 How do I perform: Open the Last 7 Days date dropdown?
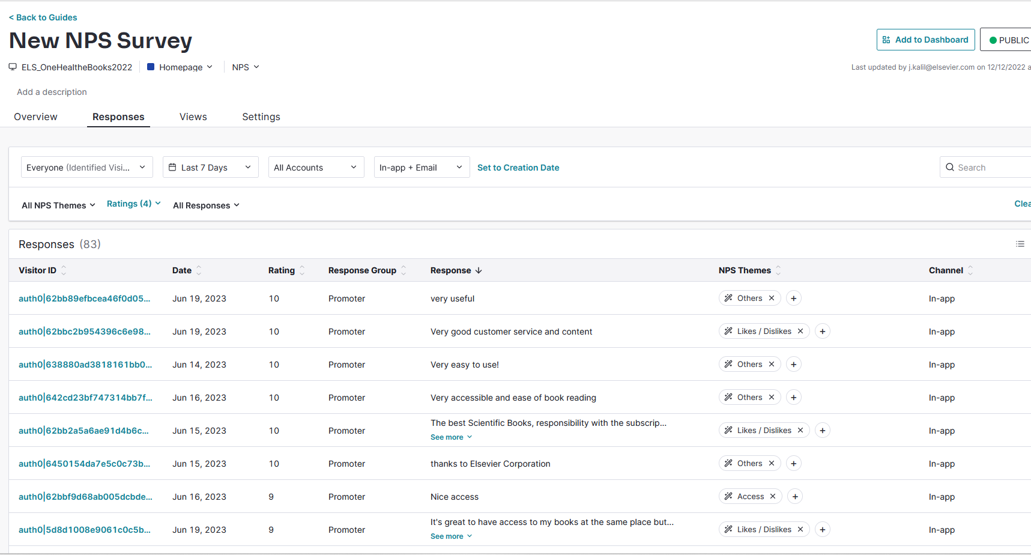(211, 168)
